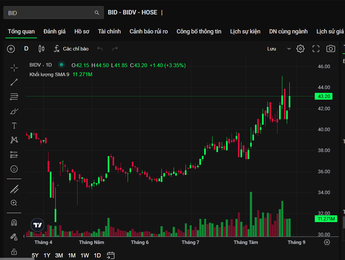
Task: Open the forecasting and measurement tools
Action: point(14,155)
